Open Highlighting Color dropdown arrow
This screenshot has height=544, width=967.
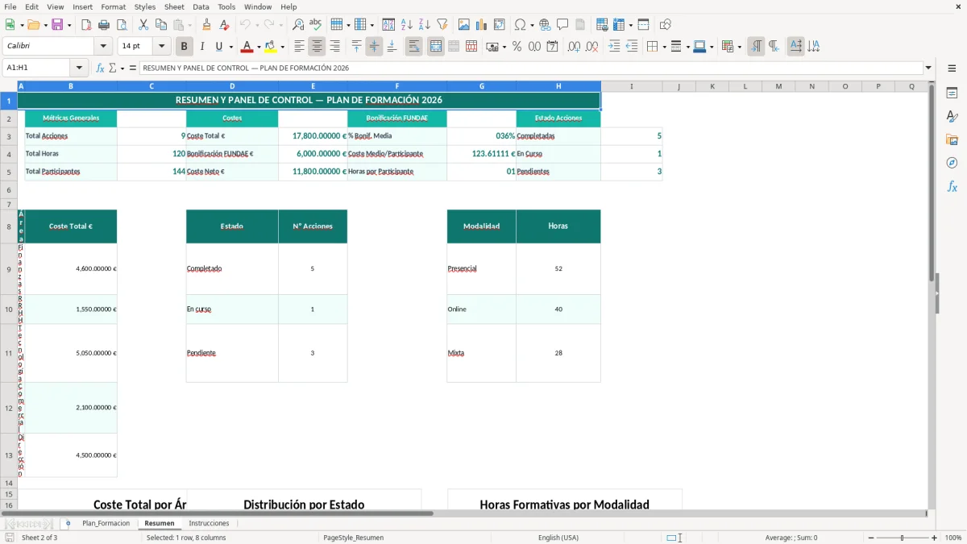click(282, 47)
